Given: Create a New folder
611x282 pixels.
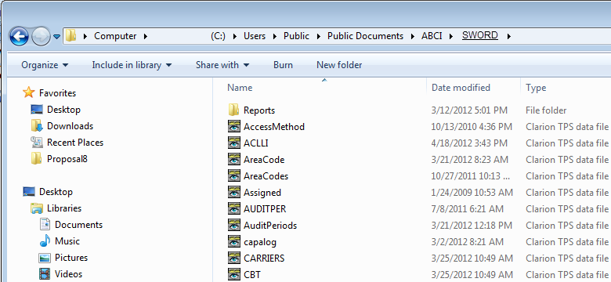Looking at the screenshot, I should pyautogui.click(x=339, y=65).
